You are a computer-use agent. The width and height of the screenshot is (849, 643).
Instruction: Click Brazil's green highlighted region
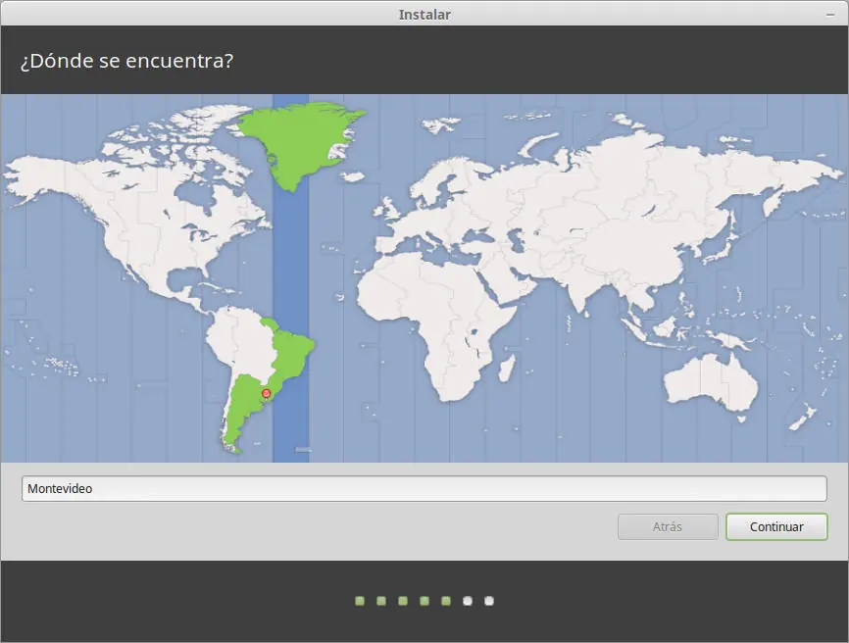[x=289, y=352]
